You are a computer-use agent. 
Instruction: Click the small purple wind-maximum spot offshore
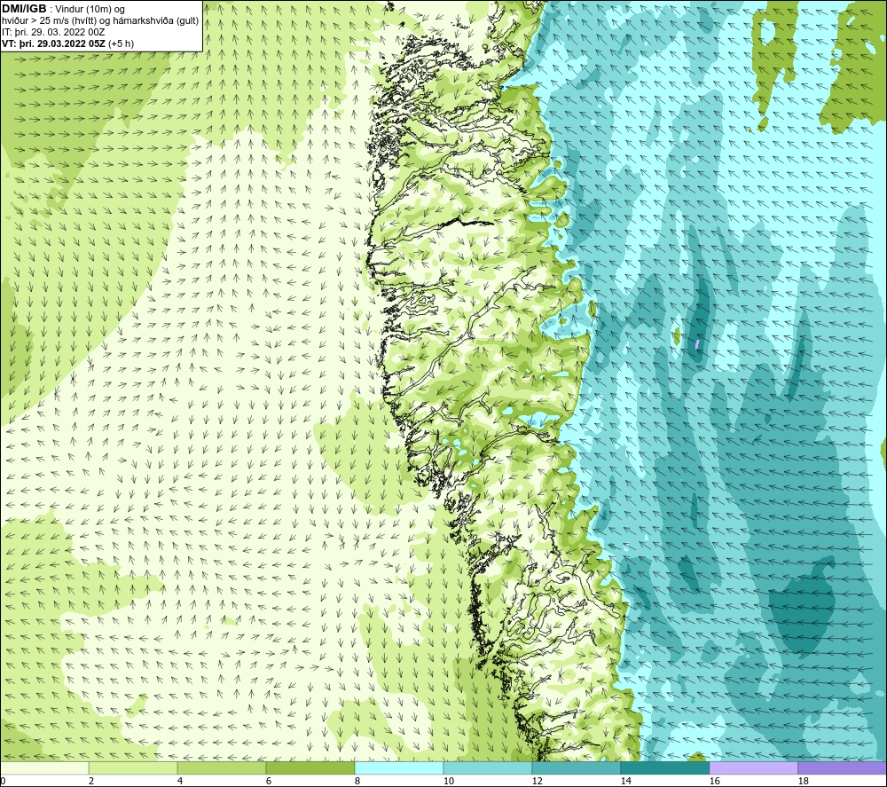coord(697,343)
